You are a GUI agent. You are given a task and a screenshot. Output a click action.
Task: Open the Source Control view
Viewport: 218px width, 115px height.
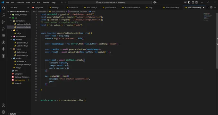[3, 22]
